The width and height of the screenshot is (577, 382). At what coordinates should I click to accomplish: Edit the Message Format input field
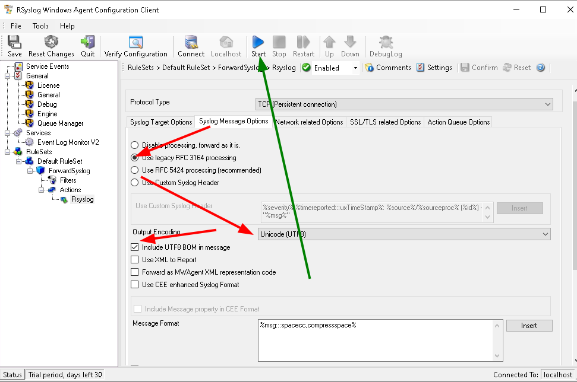point(374,338)
